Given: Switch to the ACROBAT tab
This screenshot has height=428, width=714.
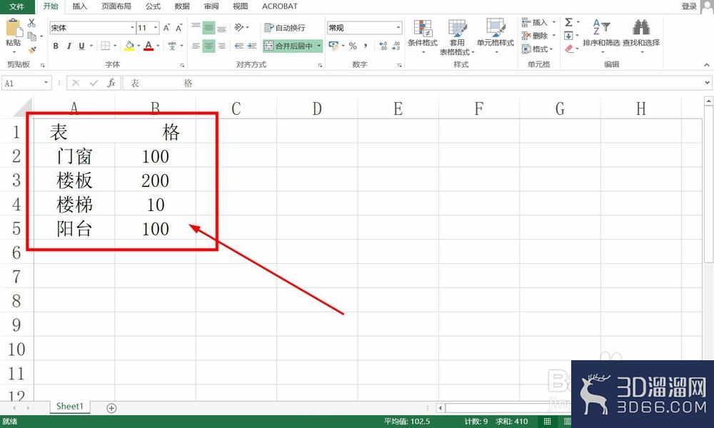Looking at the screenshot, I should (x=280, y=6).
